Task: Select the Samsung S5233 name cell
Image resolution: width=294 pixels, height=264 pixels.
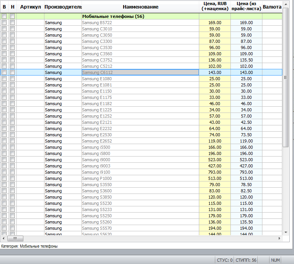Action: [x=140, y=209]
